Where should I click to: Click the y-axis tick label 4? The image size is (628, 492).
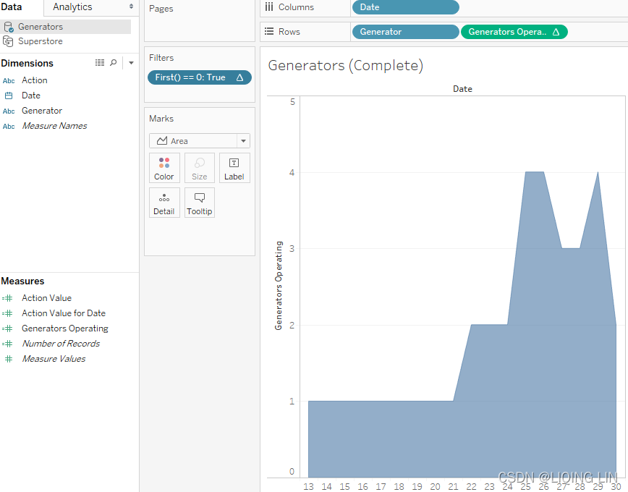point(292,173)
